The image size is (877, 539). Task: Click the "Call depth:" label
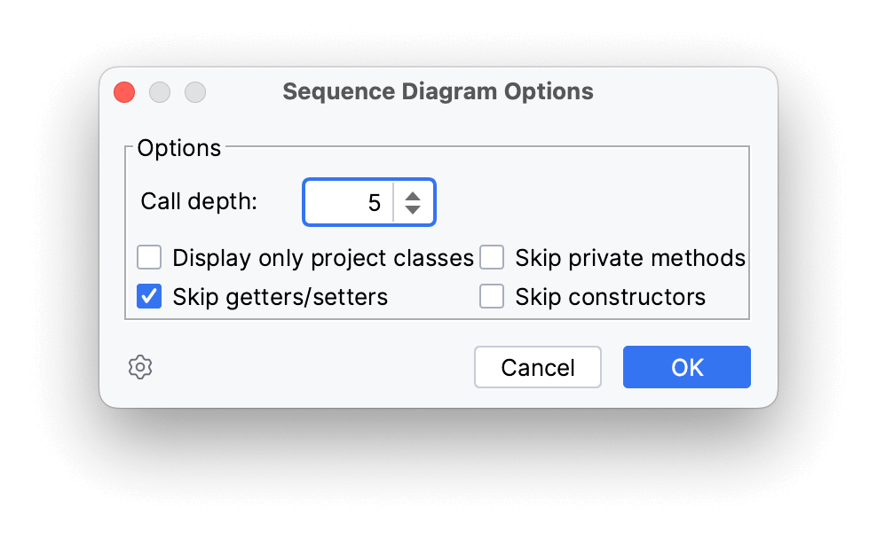point(199,201)
